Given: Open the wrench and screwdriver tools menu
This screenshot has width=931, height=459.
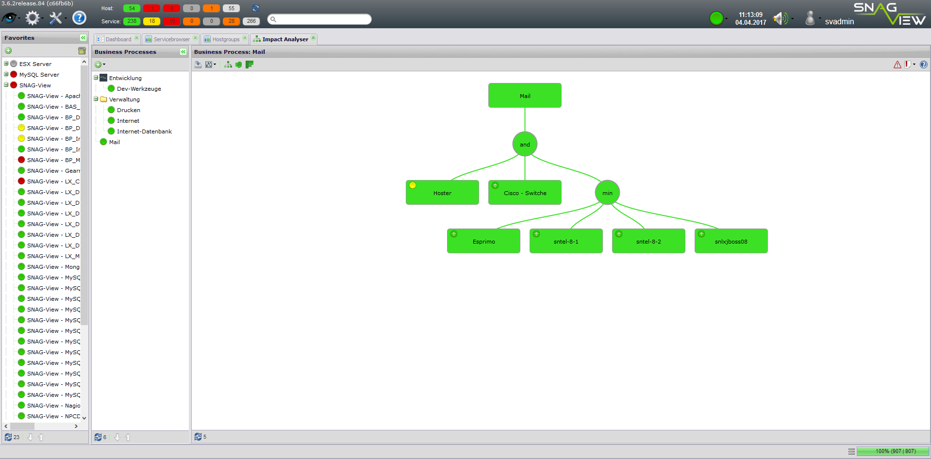Looking at the screenshot, I should point(56,18).
